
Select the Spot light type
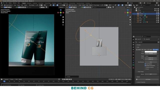150,50
